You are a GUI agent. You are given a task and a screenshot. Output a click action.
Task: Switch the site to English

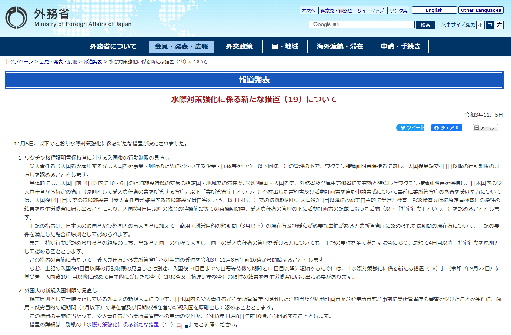(434, 10)
